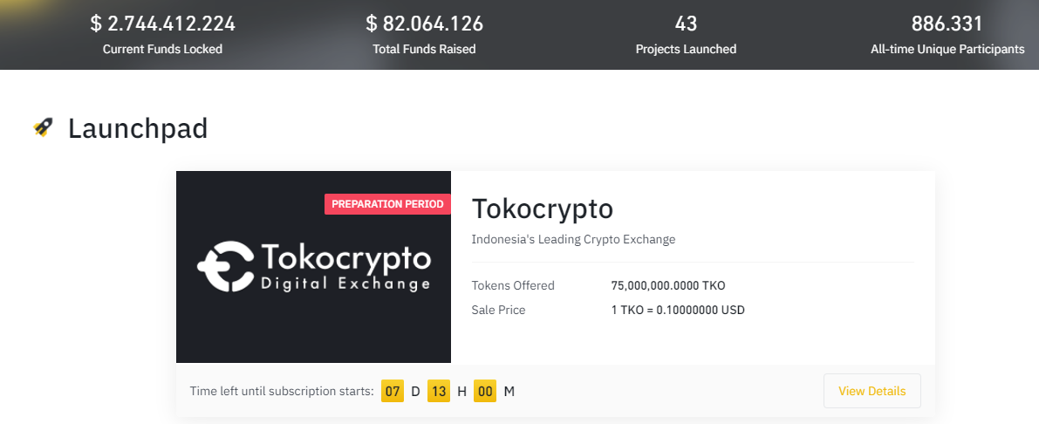
Task: Click the Sale Price label
Action: tap(498, 310)
